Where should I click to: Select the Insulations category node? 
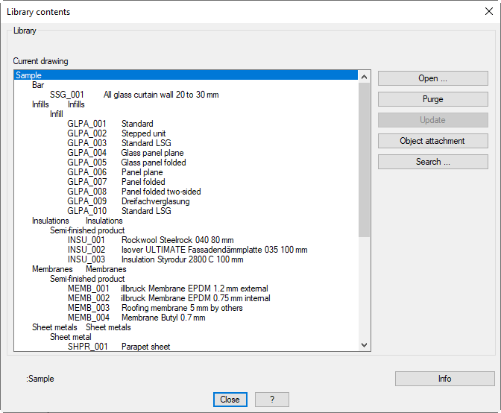[51, 221]
